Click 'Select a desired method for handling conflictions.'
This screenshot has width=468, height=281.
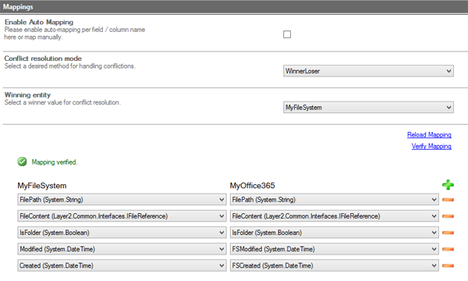point(70,66)
